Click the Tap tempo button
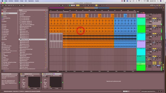The height and width of the screenshot is (93, 166). coord(6,5)
